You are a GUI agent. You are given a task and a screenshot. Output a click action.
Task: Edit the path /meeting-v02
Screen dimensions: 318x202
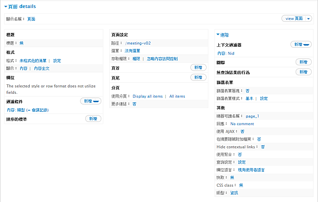[x=138, y=43]
